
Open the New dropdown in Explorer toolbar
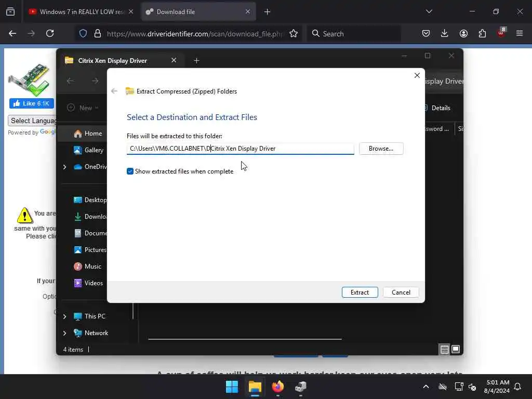coord(83,108)
